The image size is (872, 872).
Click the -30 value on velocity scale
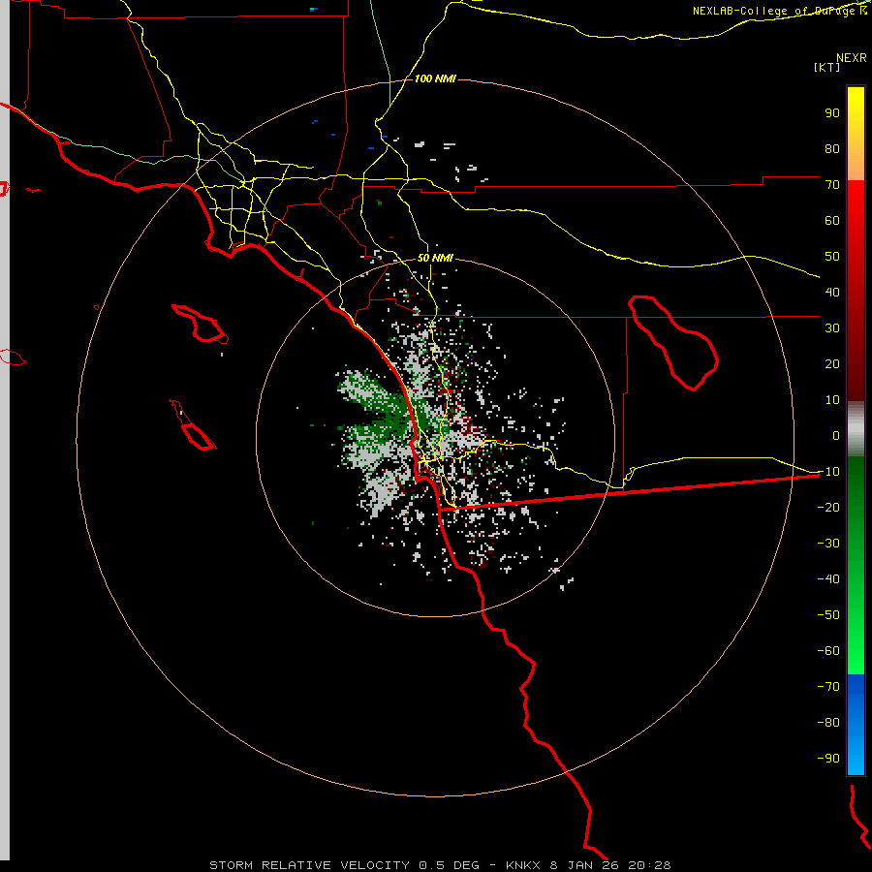tap(828, 543)
